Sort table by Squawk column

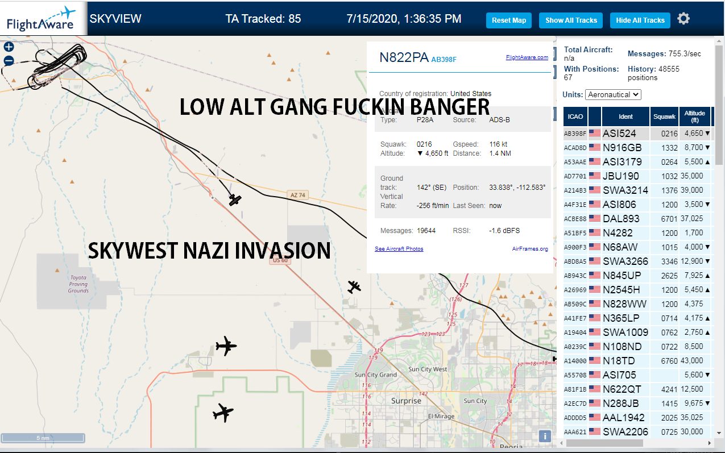(664, 117)
